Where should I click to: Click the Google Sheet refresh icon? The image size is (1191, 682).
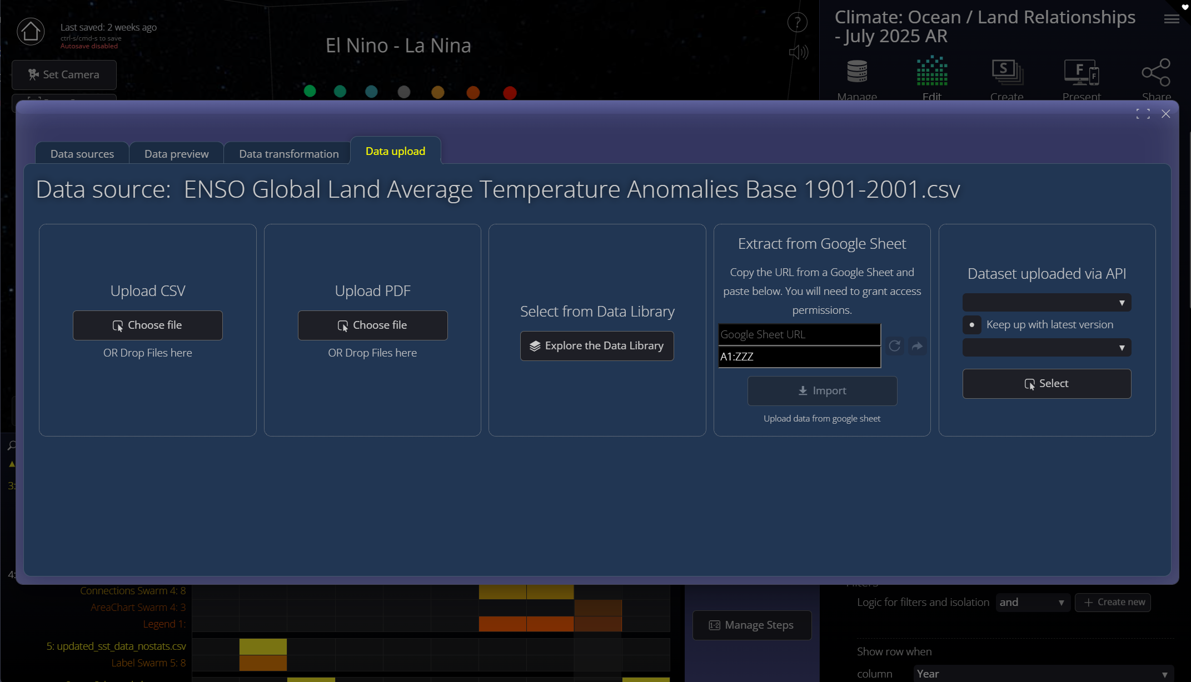pos(895,346)
